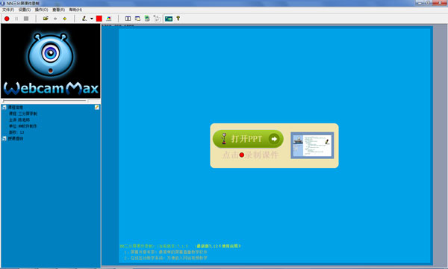
Task: Open the pen tool dropdown arrow
Action: click(92, 19)
